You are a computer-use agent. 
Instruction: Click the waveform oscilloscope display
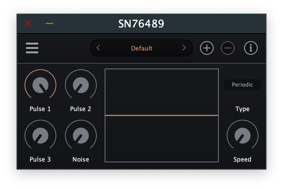coord(162,115)
